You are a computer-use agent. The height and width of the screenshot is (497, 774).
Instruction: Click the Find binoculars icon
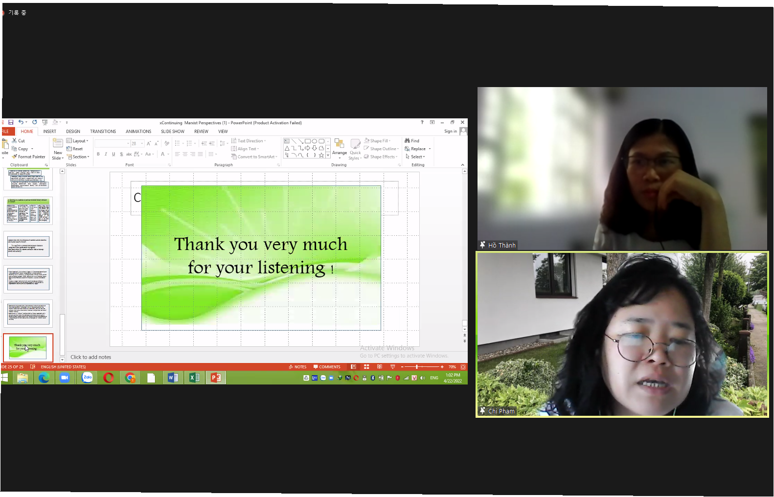[x=408, y=141]
